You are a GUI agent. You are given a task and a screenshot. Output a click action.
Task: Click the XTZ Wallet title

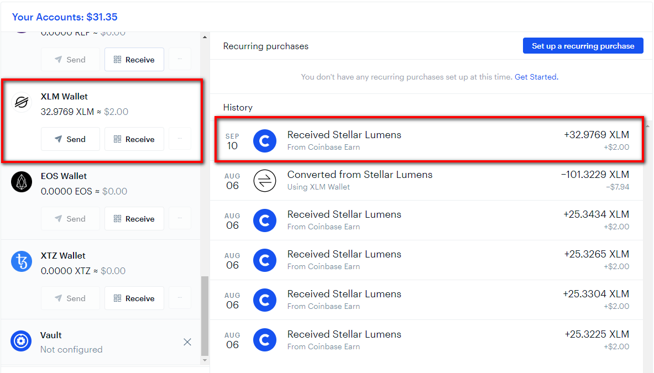[x=63, y=255]
